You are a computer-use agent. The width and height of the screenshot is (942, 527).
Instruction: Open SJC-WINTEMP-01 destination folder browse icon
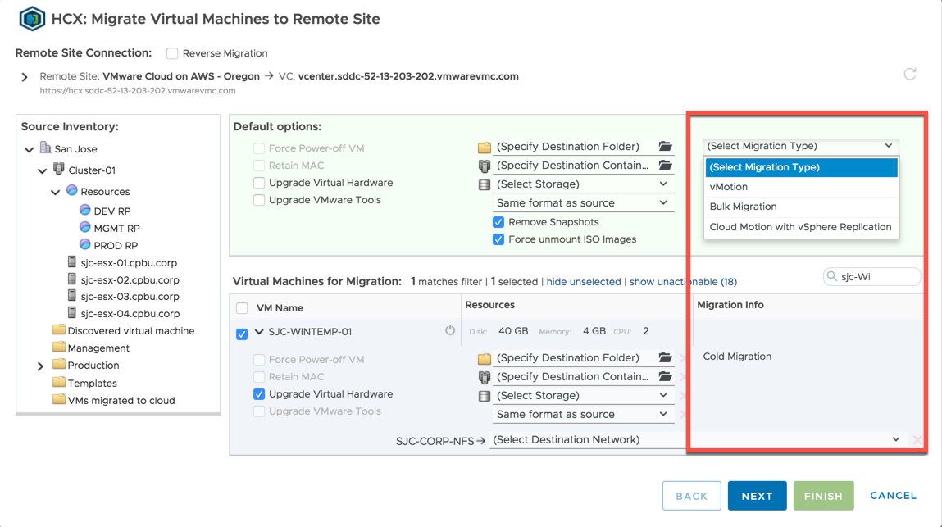tap(665, 358)
